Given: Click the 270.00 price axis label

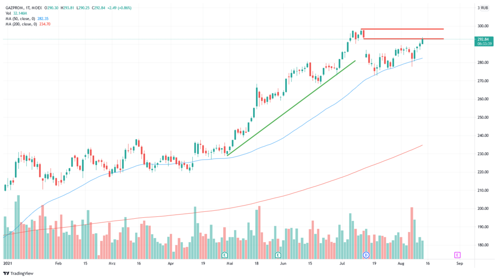Looking at the screenshot, I should tap(483, 81).
